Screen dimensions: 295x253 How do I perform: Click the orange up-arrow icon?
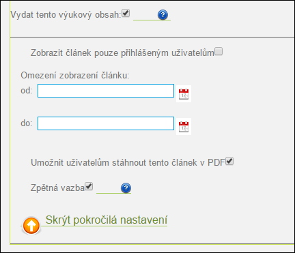click(31, 226)
